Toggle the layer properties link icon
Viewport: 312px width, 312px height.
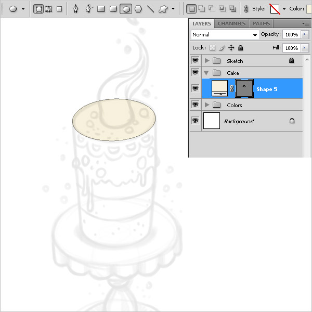tap(246, 9)
